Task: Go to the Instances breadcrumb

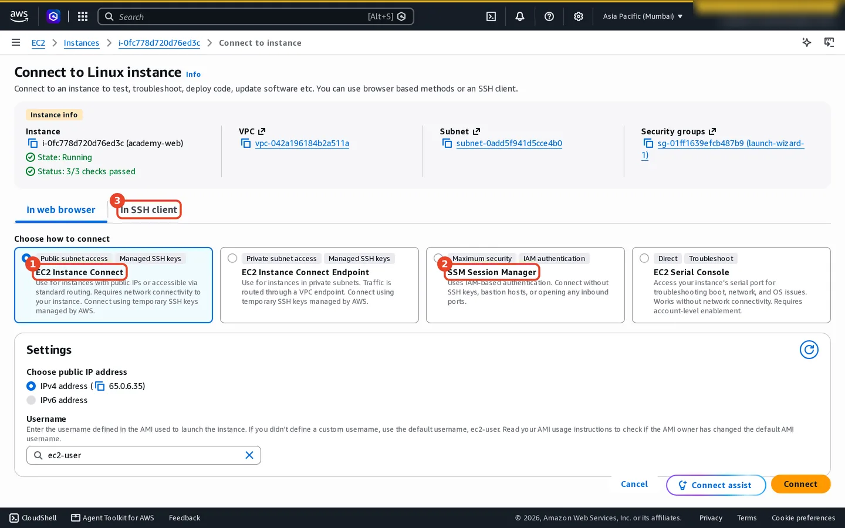Action: point(82,43)
